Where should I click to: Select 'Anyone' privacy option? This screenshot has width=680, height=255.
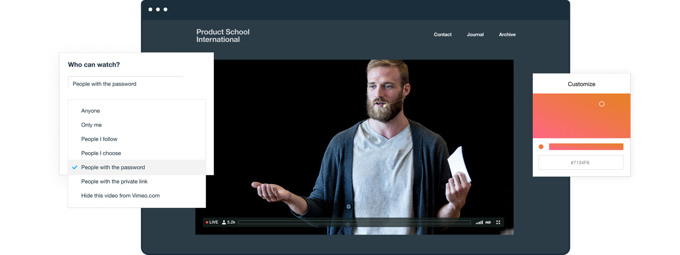[91, 111]
